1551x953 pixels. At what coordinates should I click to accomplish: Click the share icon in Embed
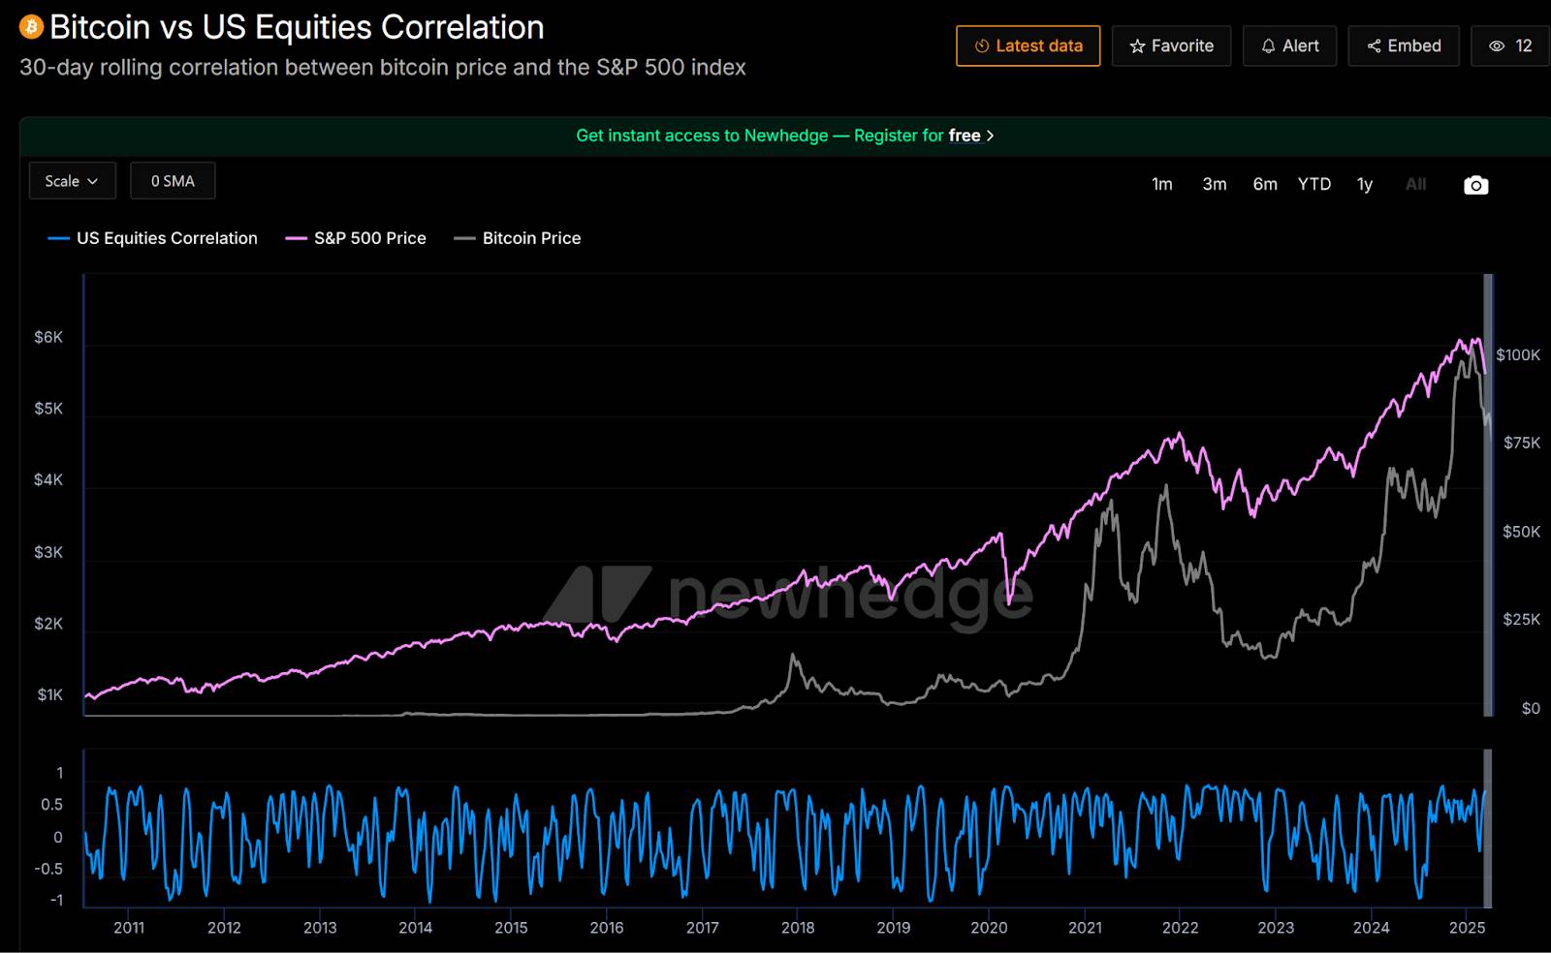pyautogui.click(x=1374, y=46)
